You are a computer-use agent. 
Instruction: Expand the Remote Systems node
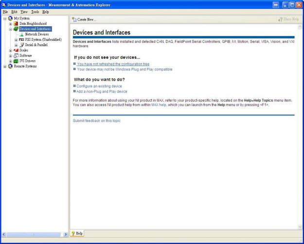[x=5, y=67]
